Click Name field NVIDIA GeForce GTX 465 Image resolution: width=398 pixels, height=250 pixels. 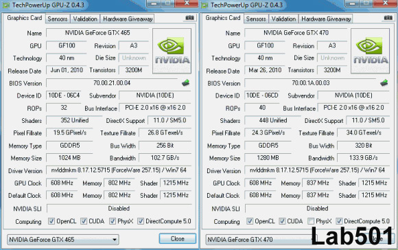97,33
